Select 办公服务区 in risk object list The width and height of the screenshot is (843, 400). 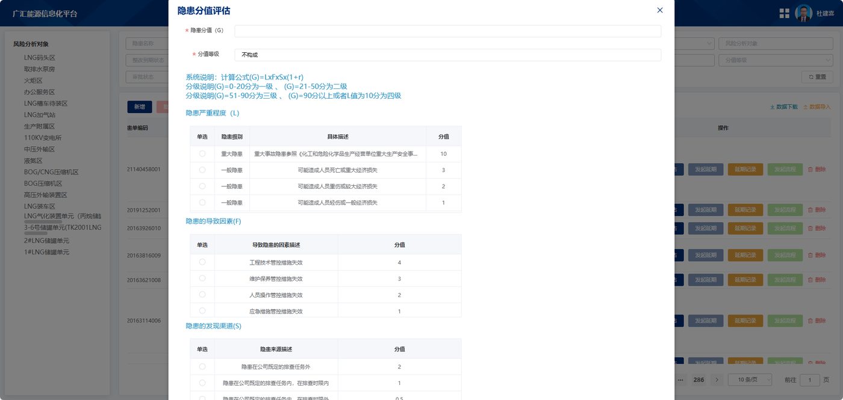coord(40,92)
